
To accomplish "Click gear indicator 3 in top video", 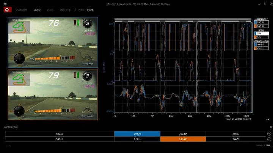I will [x=88, y=23].
